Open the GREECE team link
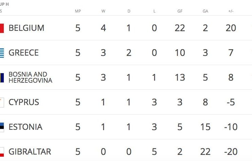This screenshot has width=252, height=161. coord(23,53)
